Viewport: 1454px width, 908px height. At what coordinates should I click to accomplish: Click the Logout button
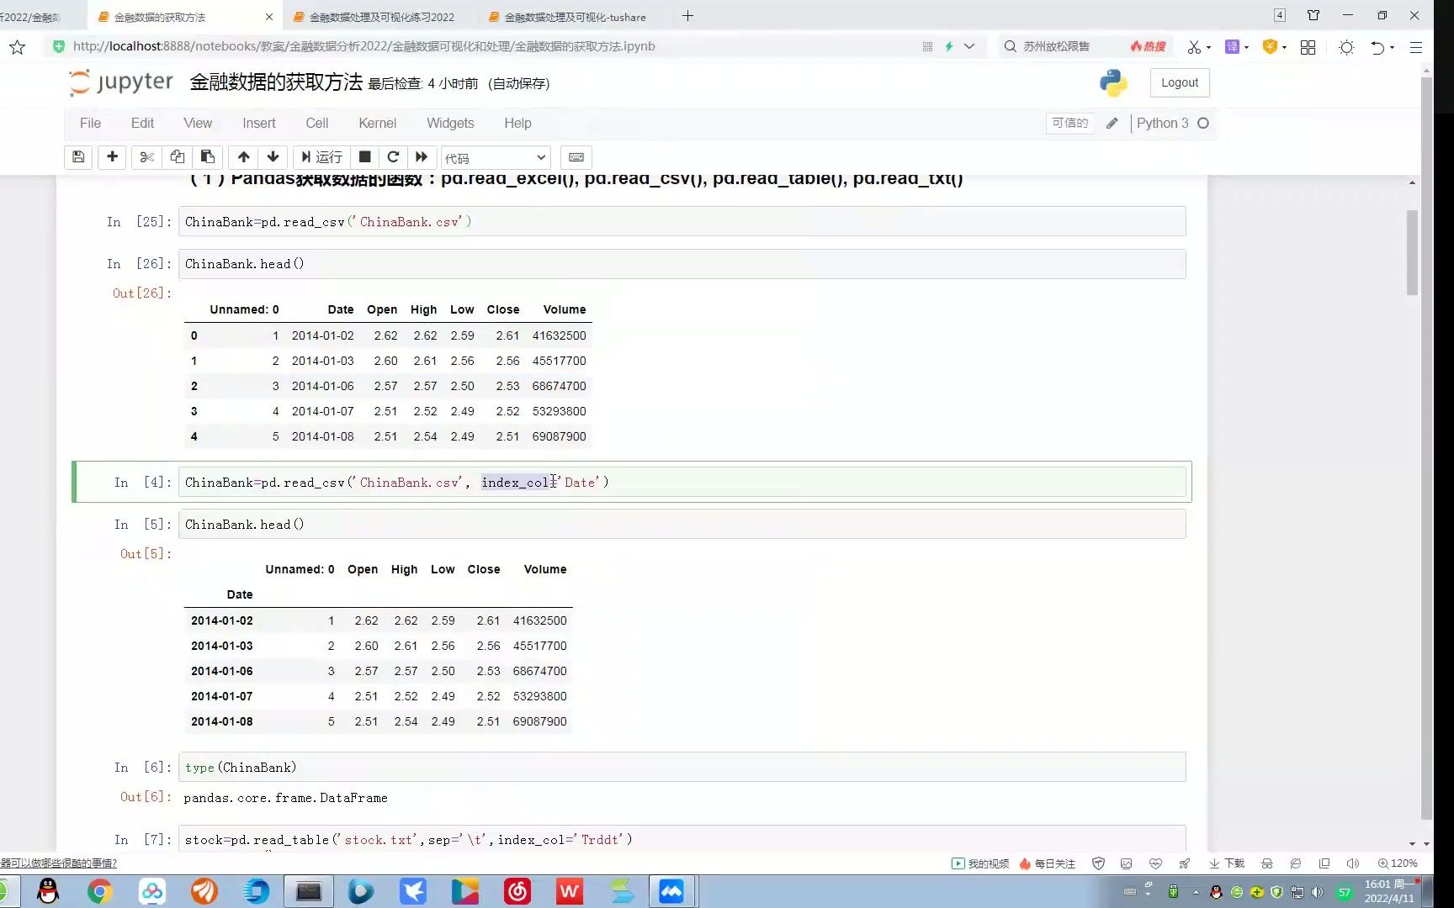(1180, 82)
